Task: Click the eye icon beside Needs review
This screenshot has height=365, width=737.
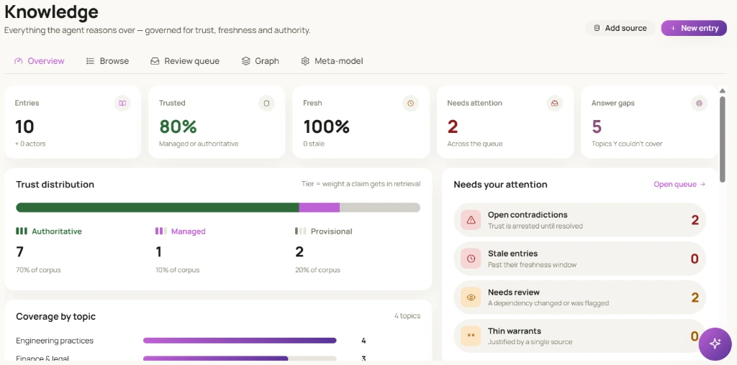Action: [x=471, y=297]
